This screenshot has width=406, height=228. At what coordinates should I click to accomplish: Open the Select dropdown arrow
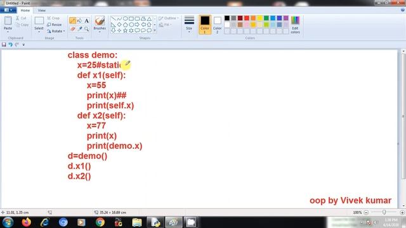point(39,32)
